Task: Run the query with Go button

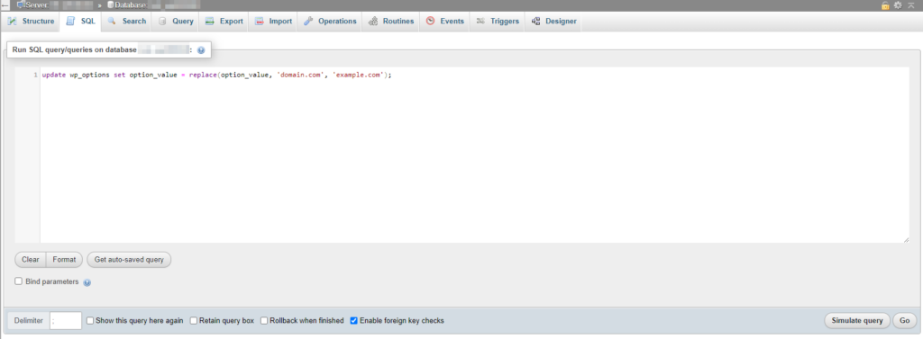Action: (x=905, y=321)
